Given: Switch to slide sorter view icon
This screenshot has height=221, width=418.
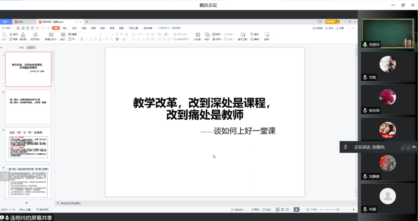Looking at the screenshot, I should coord(283,210).
